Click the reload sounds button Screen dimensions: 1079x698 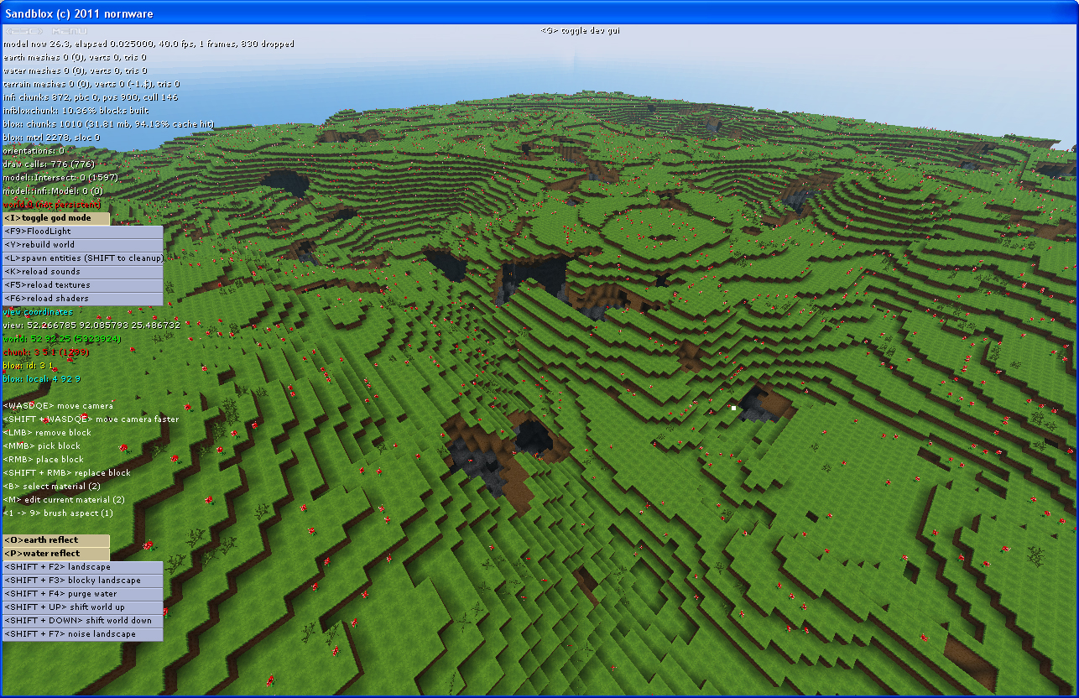[82, 272]
